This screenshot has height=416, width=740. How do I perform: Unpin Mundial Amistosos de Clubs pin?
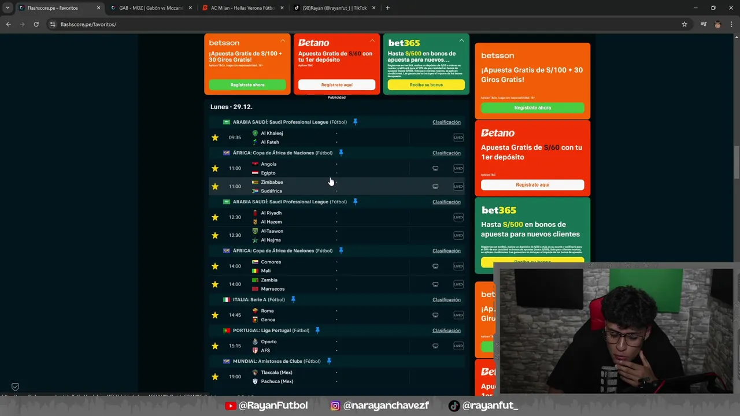pyautogui.click(x=328, y=361)
